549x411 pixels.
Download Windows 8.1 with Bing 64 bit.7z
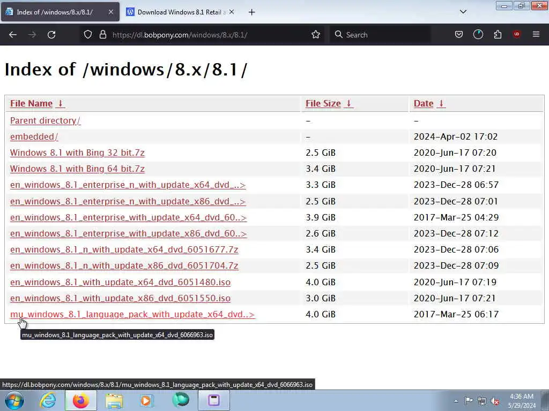[x=77, y=169]
